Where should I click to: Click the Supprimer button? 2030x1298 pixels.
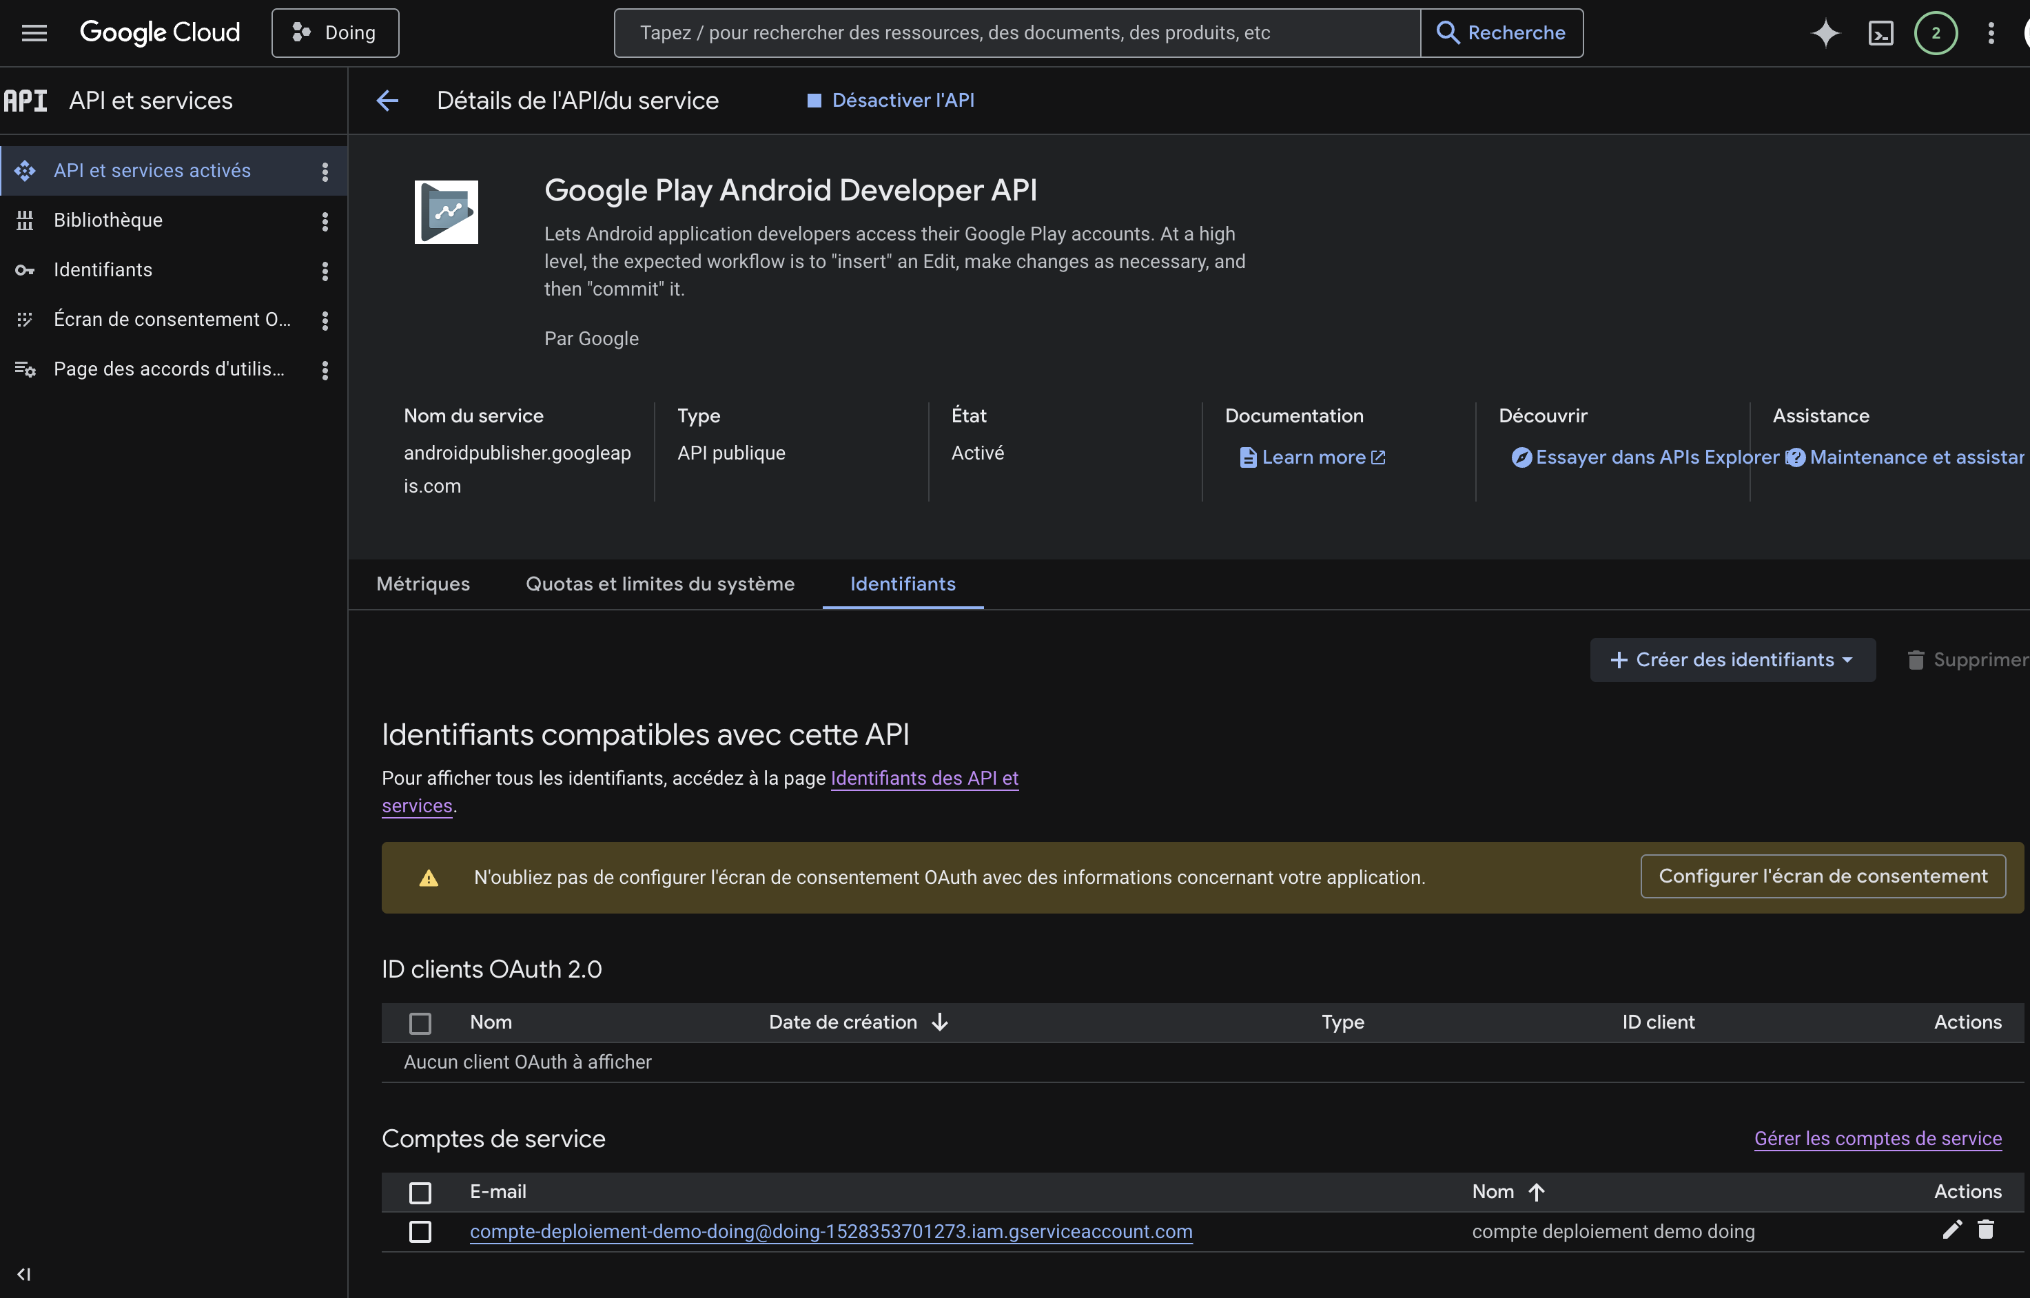coord(1967,659)
